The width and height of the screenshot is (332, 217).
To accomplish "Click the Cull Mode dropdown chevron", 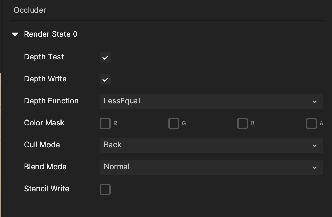I will point(315,146).
